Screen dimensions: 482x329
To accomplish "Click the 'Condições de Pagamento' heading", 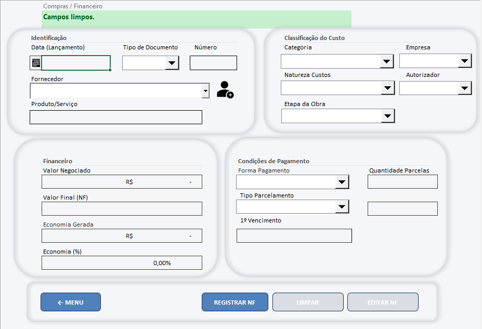I will [273, 161].
